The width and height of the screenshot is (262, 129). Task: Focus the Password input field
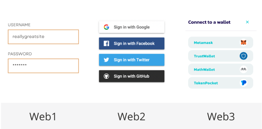click(43, 66)
